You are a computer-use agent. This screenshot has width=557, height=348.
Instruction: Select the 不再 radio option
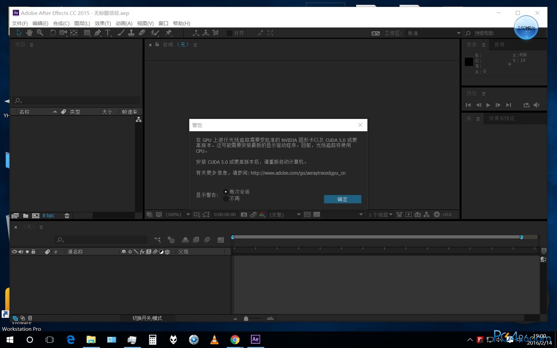[x=226, y=199]
